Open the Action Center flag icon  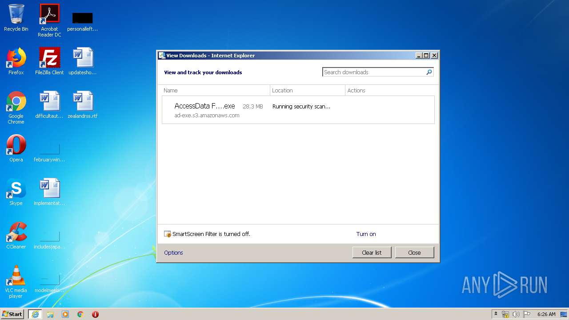[x=526, y=314]
